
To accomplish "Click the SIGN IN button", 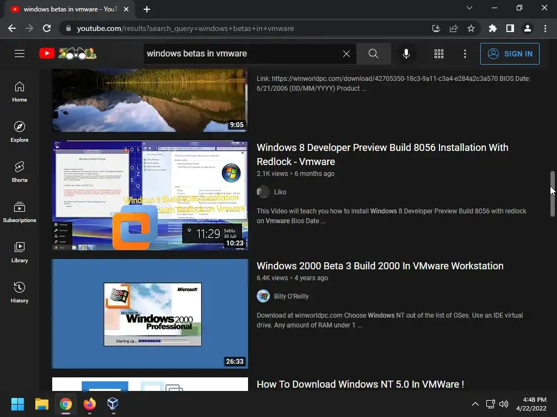I will click(x=510, y=54).
